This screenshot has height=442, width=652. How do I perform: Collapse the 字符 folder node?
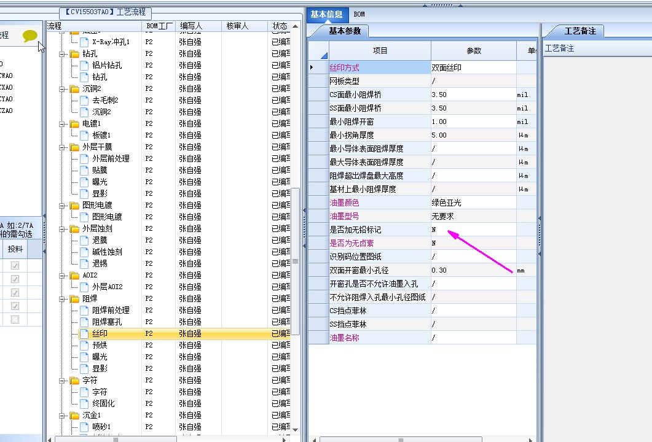61,381
